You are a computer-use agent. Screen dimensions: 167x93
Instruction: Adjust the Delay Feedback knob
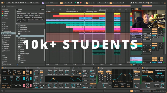(105, 86)
